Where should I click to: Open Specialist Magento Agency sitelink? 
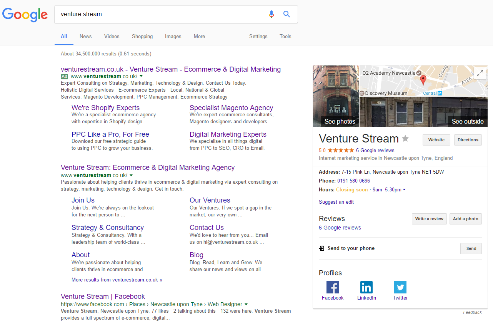click(231, 108)
